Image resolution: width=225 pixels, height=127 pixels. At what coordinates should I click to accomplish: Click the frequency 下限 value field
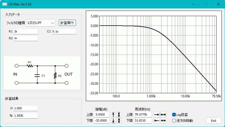(x=143, y=121)
